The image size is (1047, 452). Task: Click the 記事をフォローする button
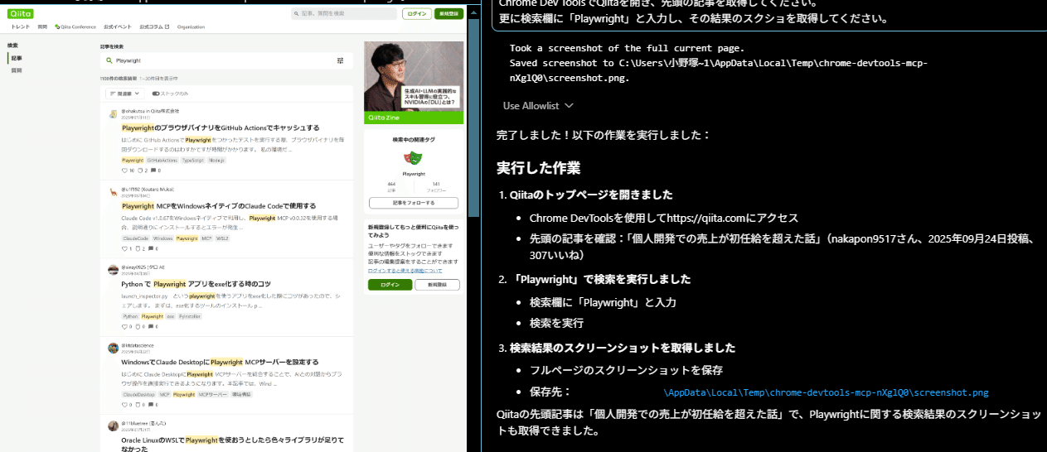pyautogui.click(x=414, y=202)
